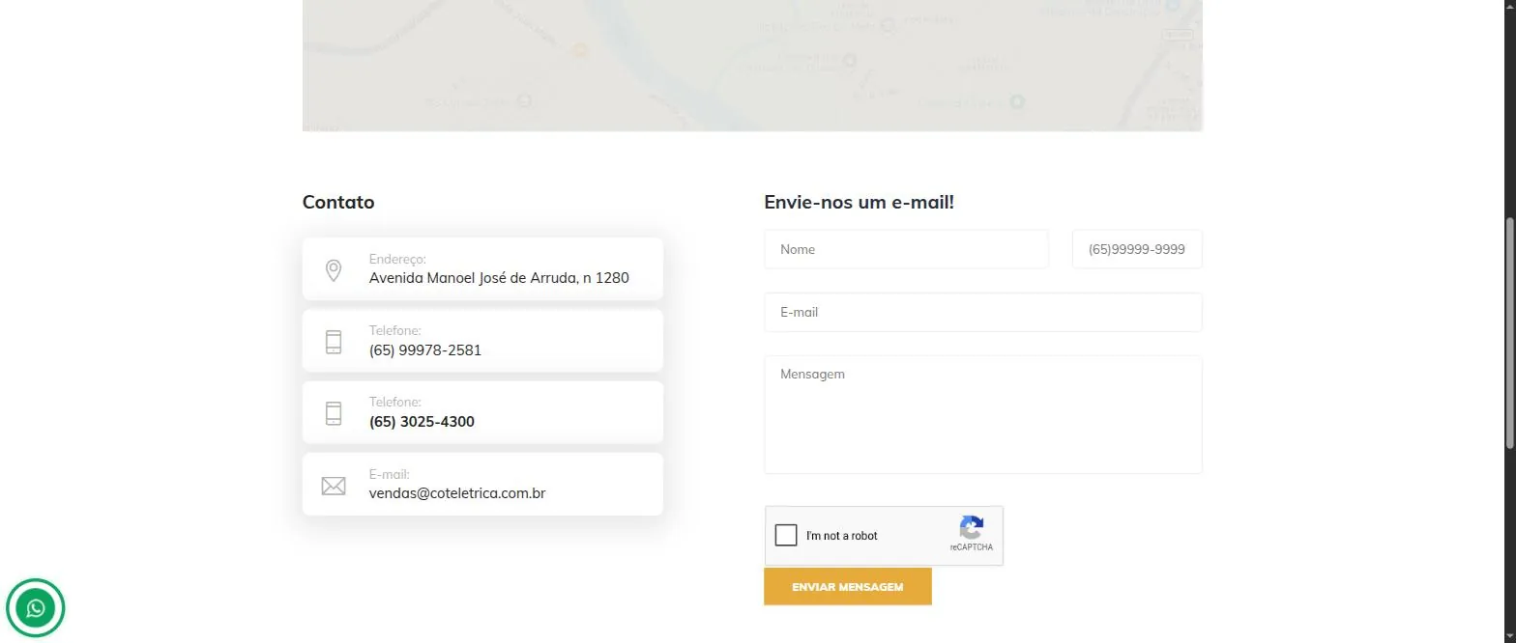Screen dimensions: 1516x643
Task: Click the page vertical scrollbar thumb
Action: 1510,333
